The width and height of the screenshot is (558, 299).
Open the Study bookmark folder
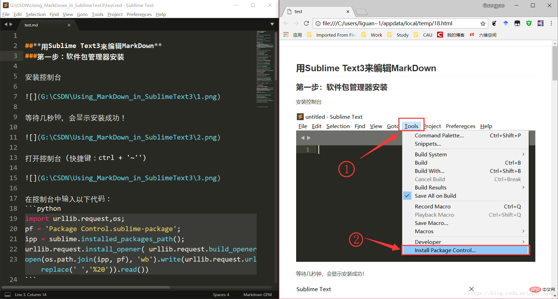click(398, 35)
